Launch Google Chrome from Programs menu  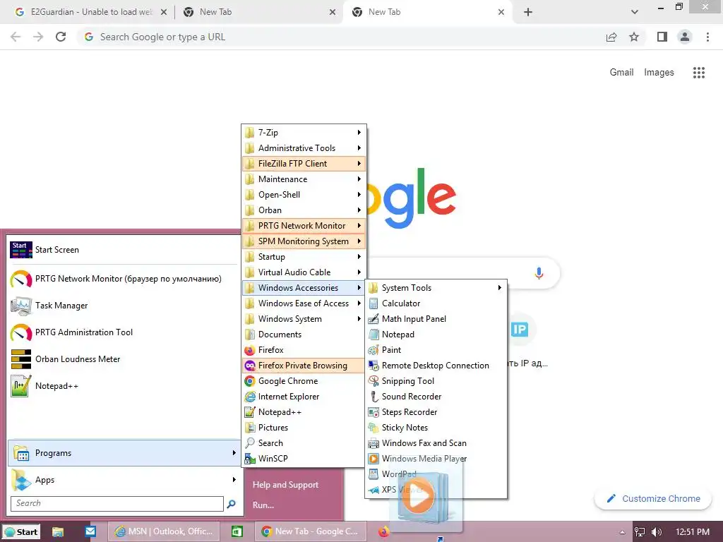point(304,380)
